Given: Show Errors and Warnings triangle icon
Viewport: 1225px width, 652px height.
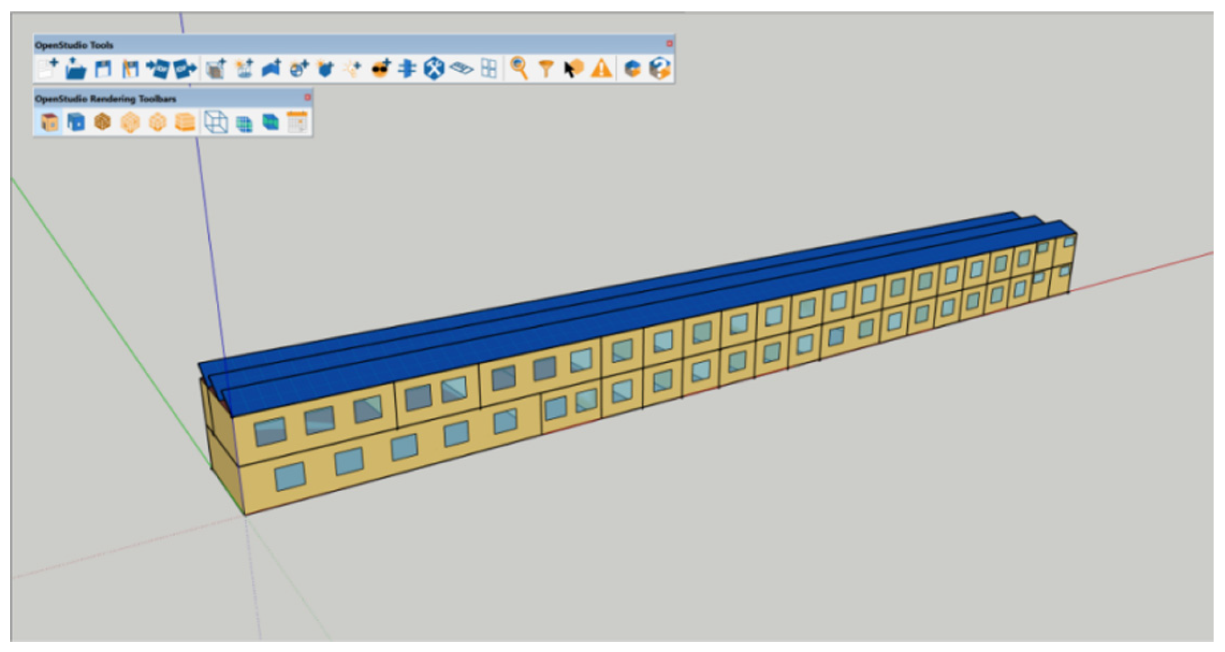Looking at the screenshot, I should (x=601, y=69).
